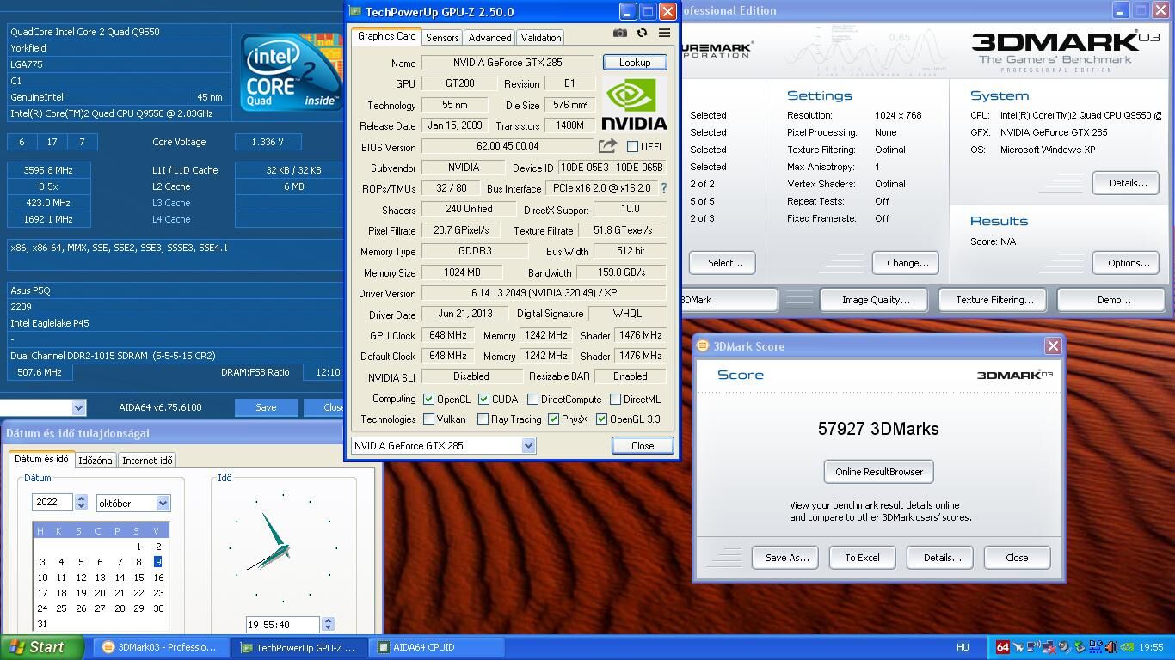Click the NVIDIA tray icon
The height and width of the screenshot is (660, 1175).
click(1127, 647)
